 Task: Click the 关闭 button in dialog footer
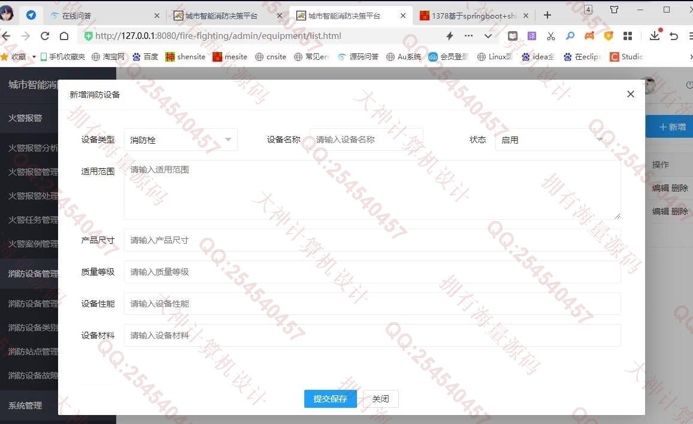click(380, 399)
